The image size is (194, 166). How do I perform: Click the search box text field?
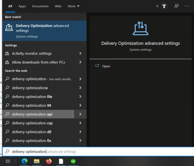click(x=98, y=151)
